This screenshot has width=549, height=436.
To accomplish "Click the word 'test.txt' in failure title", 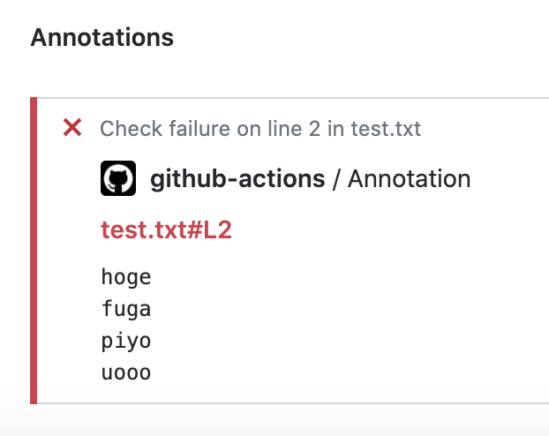I will point(386,129).
